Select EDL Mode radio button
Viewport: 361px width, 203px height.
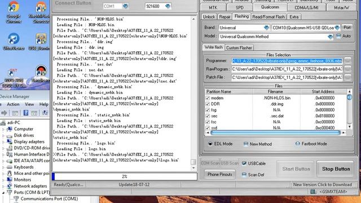point(210,144)
